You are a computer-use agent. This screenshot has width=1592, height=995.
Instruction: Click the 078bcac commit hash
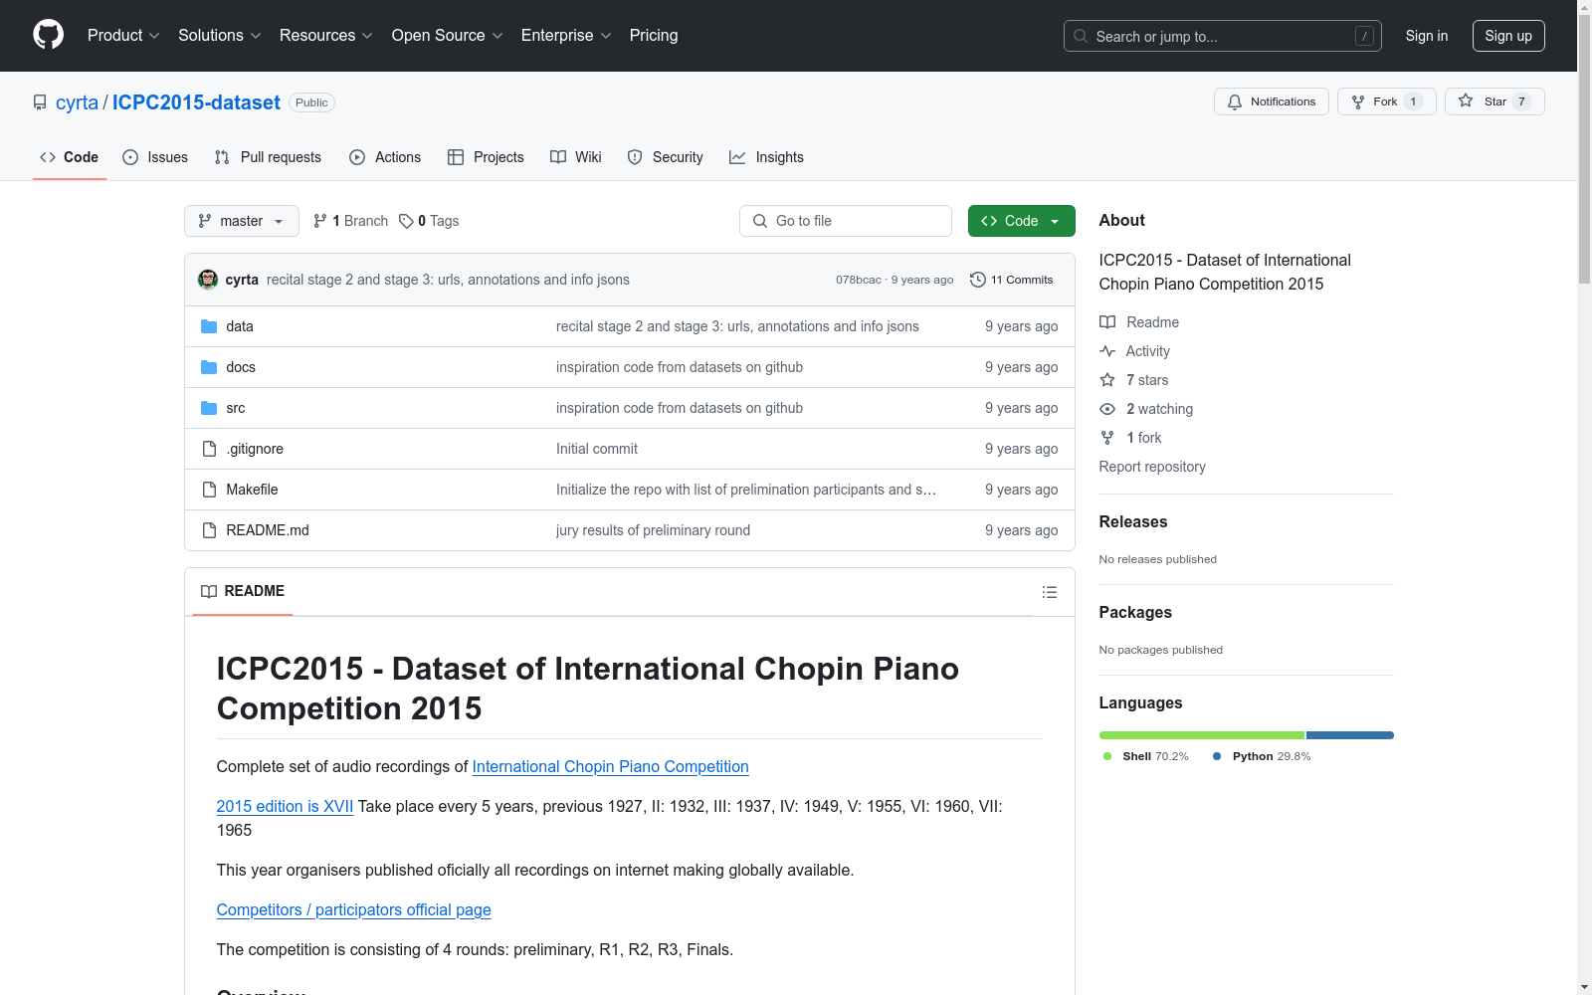tap(859, 280)
